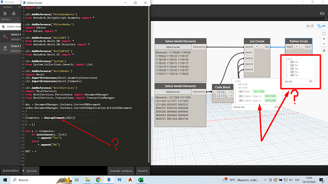Image resolution: width=328 pixels, height=184 pixels.
Task: Click the New file icon in Dynamo toolbar
Action: pyautogui.click(x=5, y=13)
